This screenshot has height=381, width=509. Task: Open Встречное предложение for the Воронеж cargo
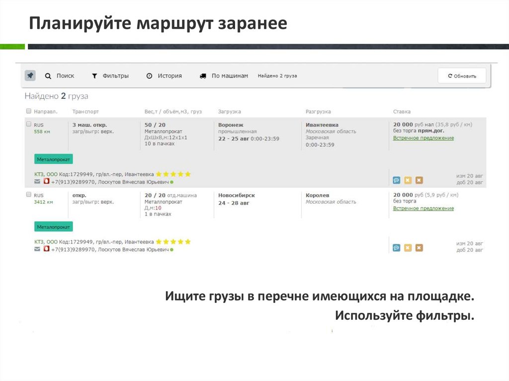(424, 137)
